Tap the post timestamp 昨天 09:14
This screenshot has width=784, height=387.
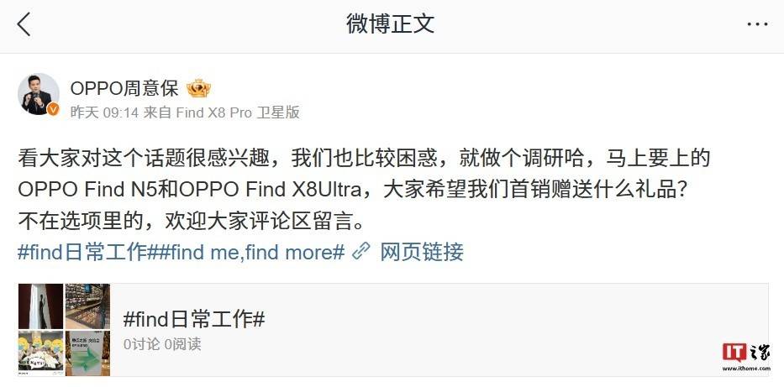point(104,112)
